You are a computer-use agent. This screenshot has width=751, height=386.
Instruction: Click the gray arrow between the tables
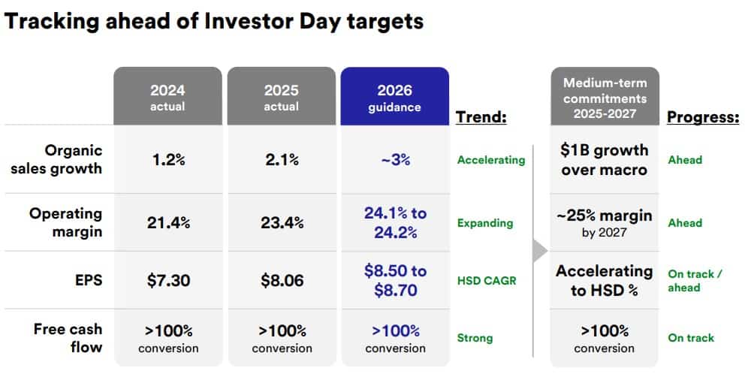click(x=540, y=251)
